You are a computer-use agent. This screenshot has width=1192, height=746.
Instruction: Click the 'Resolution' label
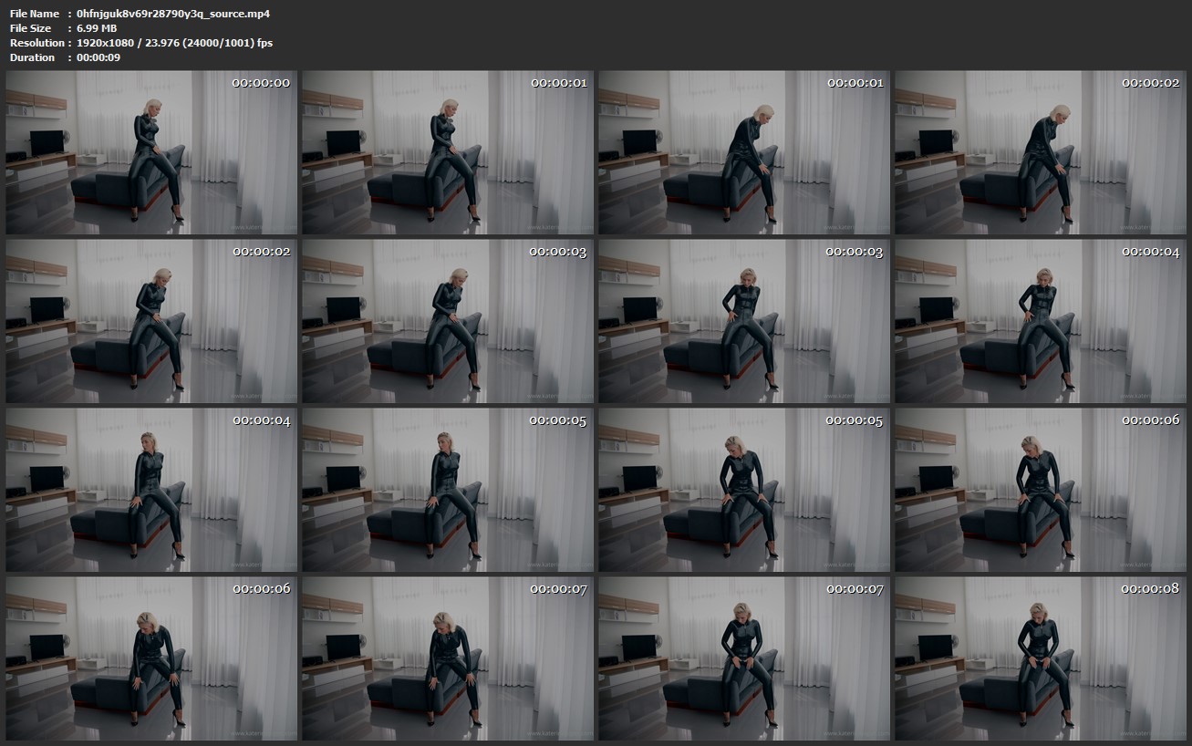pyautogui.click(x=36, y=43)
